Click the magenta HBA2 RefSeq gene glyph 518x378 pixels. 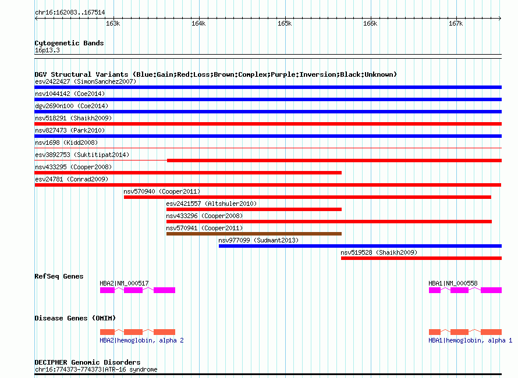point(137,290)
